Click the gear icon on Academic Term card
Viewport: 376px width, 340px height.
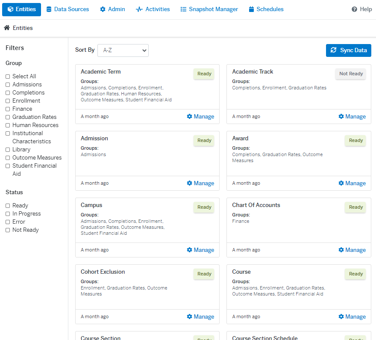tap(189, 116)
